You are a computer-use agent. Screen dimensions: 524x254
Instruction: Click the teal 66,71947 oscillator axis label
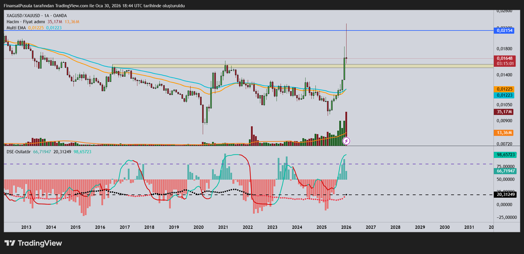tap(505, 171)
